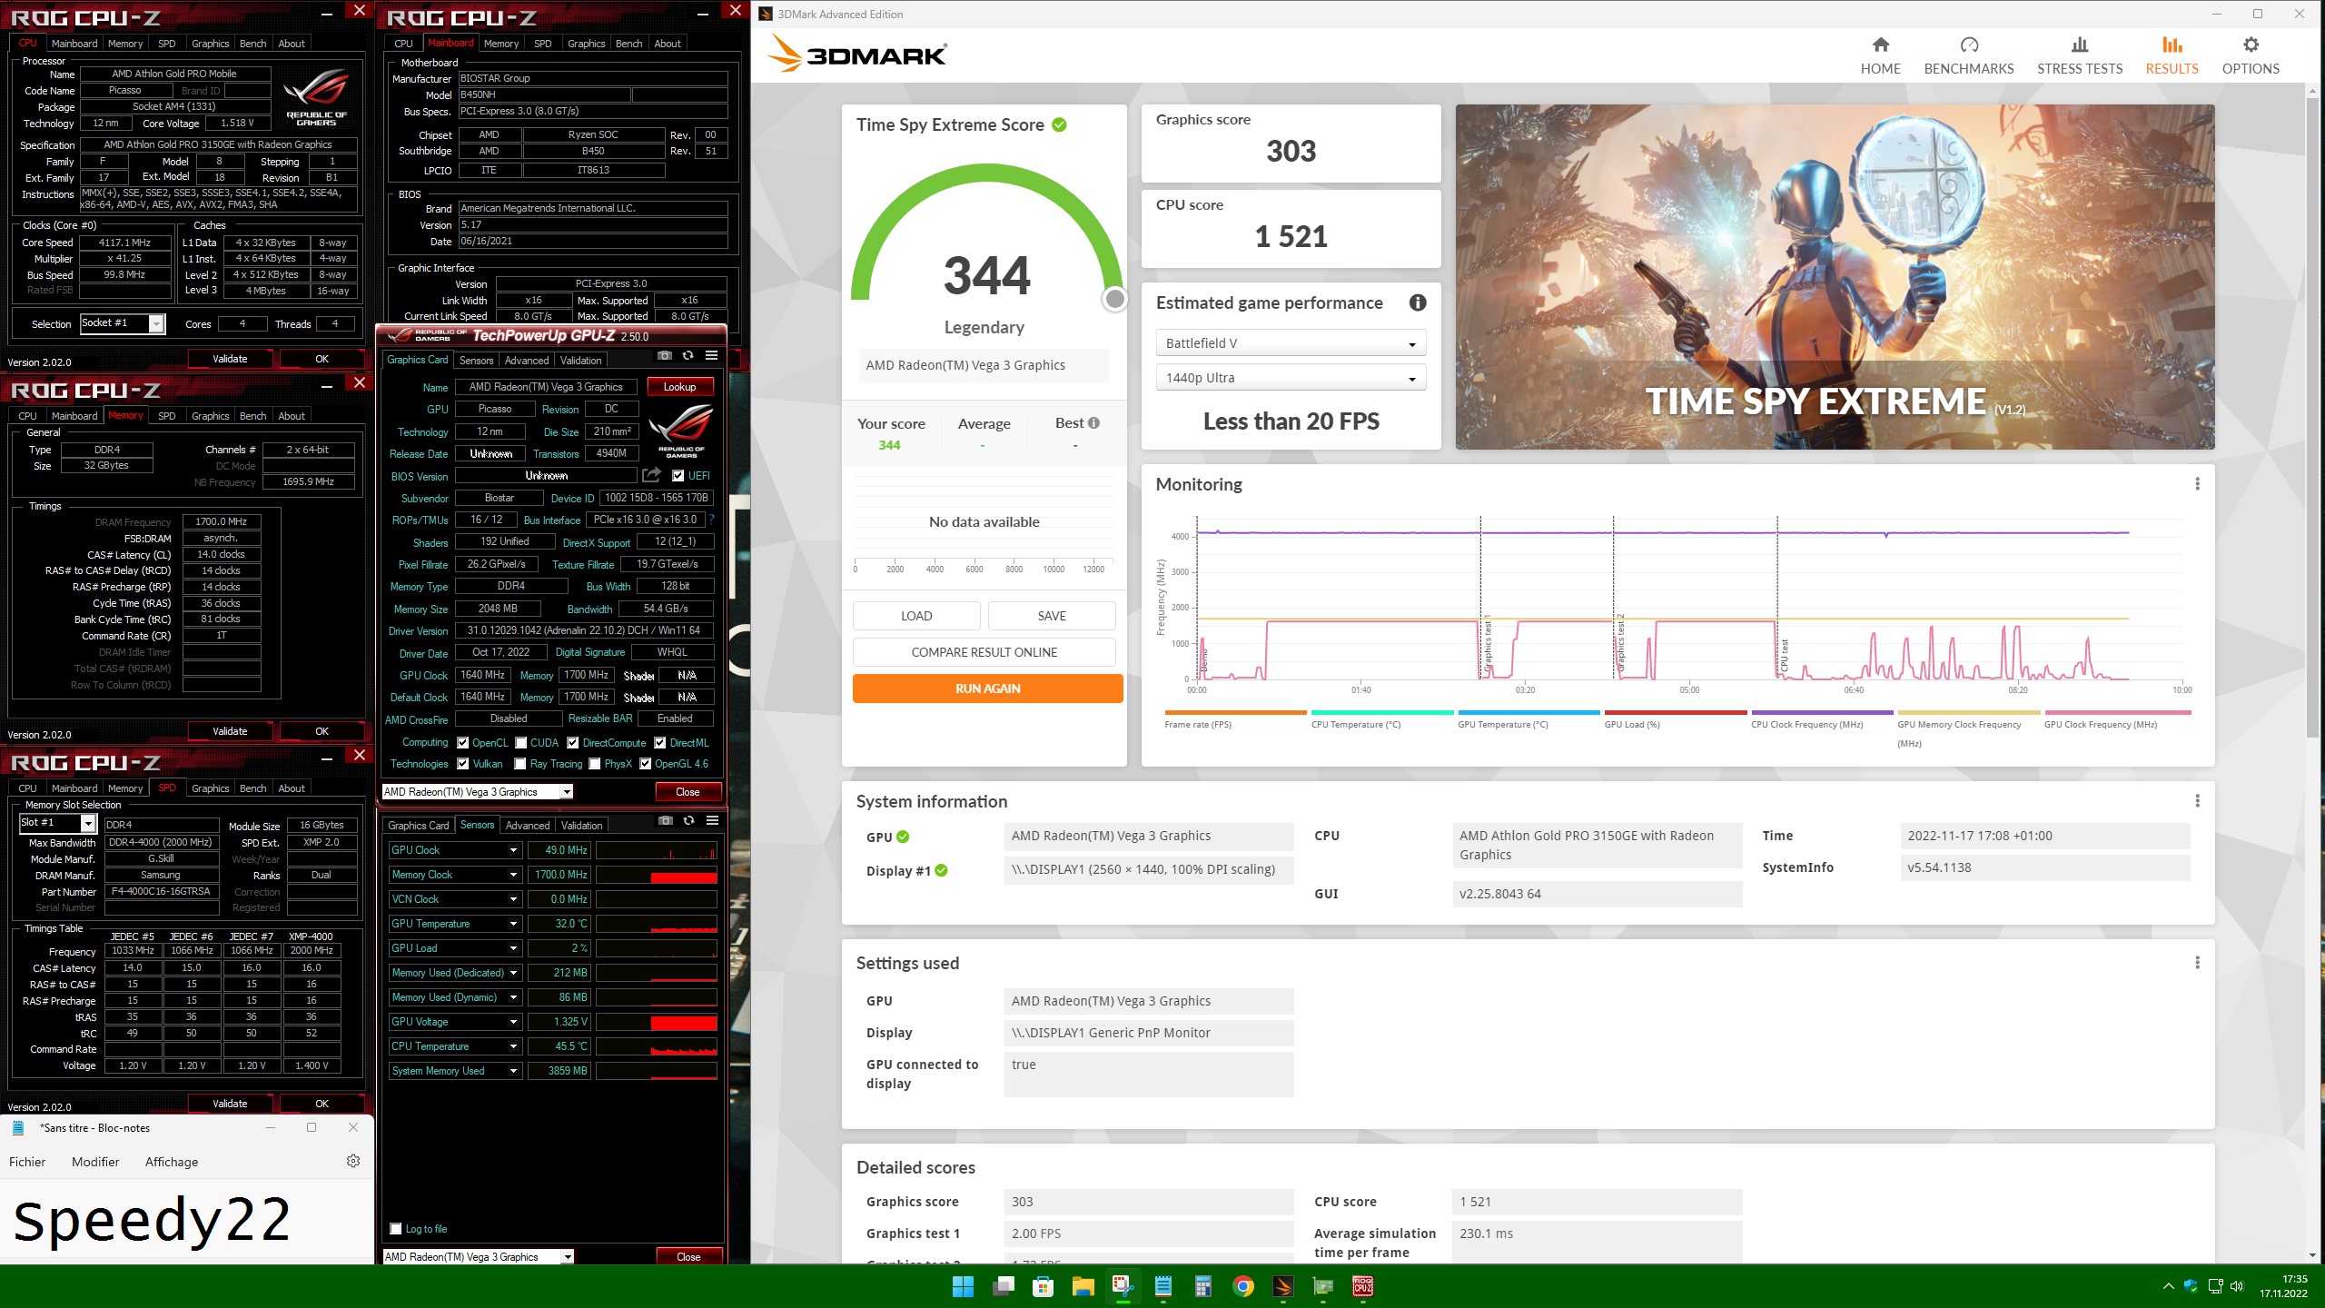2325x1308 pixels.
Task: Click the score gauge handle knob
Action: coord(1114,299)
